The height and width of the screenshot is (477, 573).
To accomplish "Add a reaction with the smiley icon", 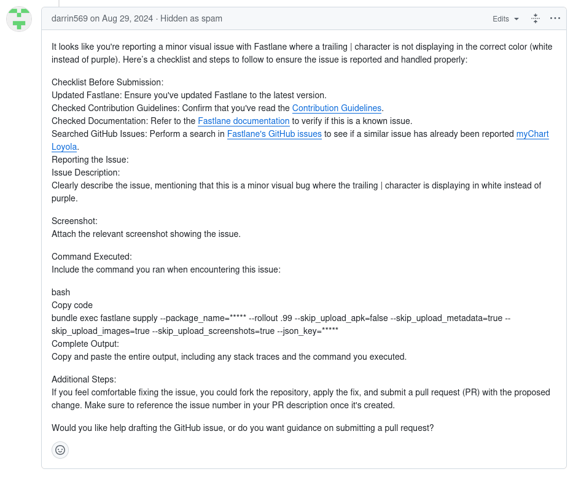I will (x=60, y=450).
